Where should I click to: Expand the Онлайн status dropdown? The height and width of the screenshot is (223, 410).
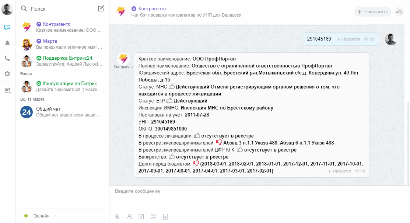tap(55, 216)
